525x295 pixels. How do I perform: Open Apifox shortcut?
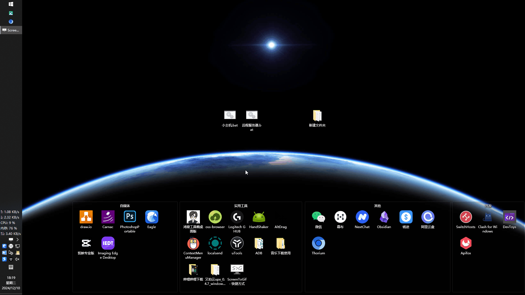[x=466, y=246]
